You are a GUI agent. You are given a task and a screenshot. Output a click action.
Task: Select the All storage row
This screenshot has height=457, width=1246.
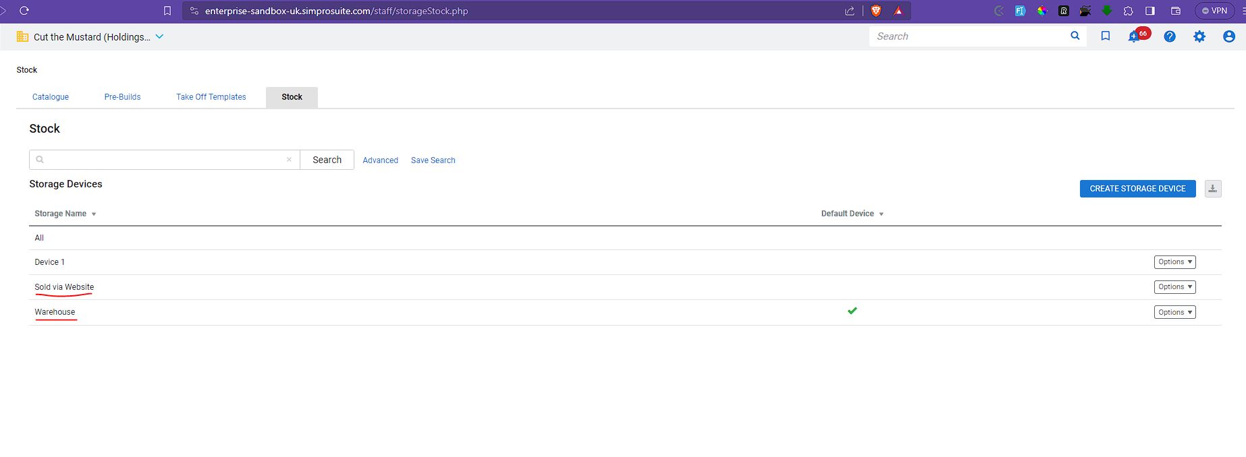coord(625,238)
